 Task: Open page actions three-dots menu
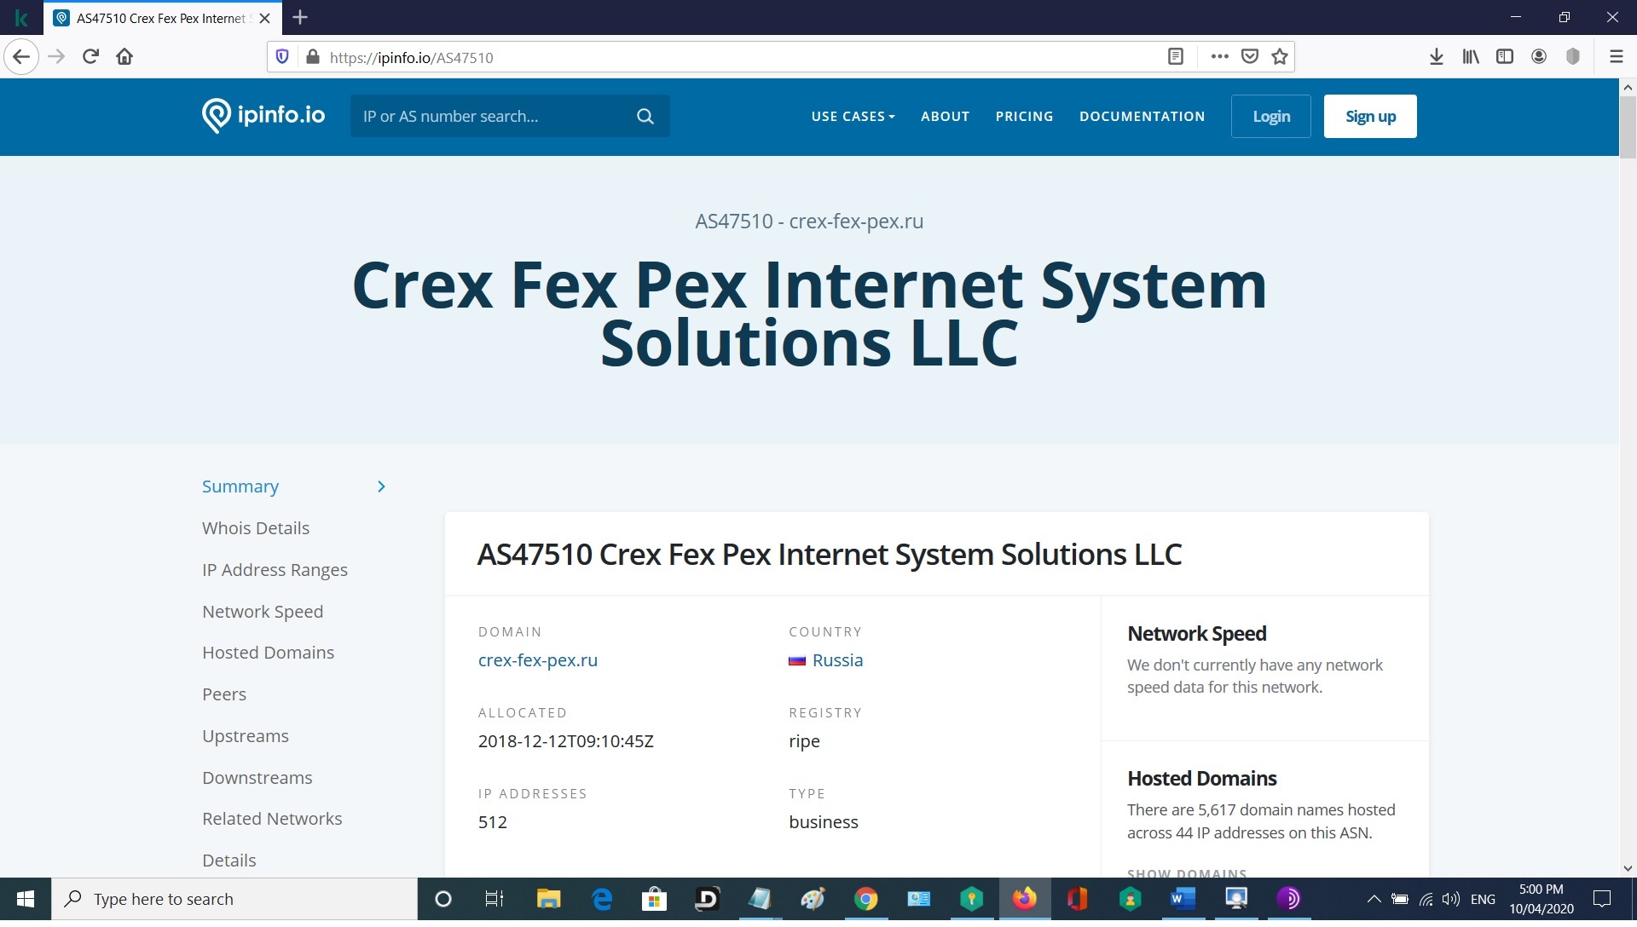[1219, 57]
